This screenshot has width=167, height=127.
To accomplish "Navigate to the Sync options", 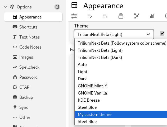I will coord(24,107).
